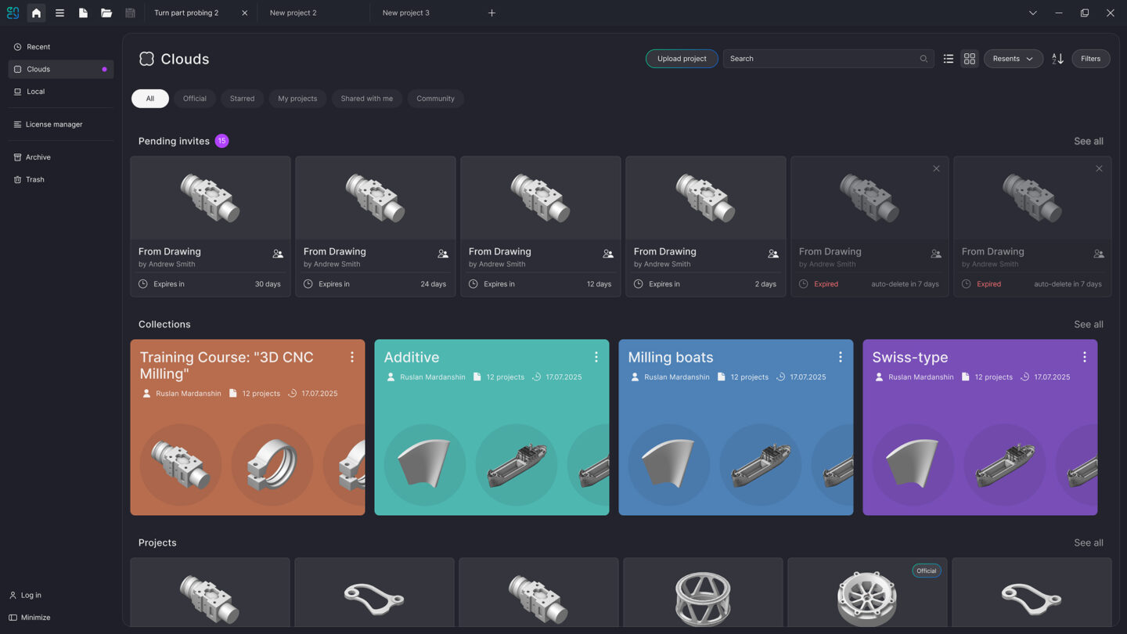The image size is (1127, 634).
Task: Open the options menu on the Additive collection
Action: pos(596,356)
